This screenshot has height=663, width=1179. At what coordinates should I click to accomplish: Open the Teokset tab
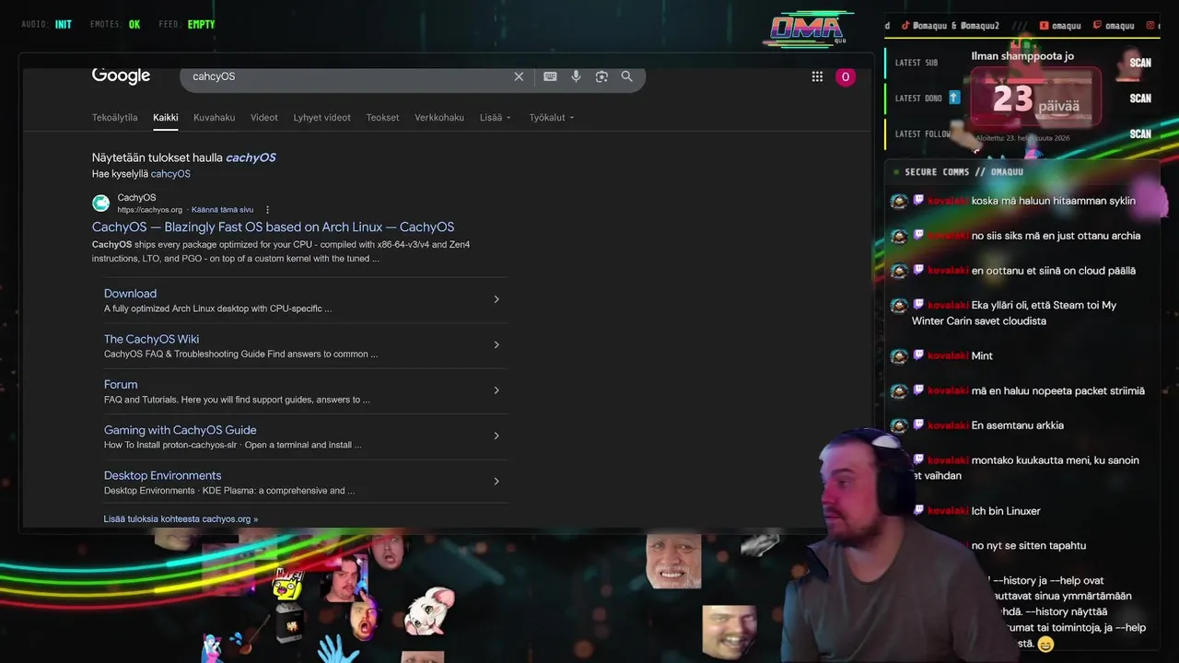click(382, 118)
